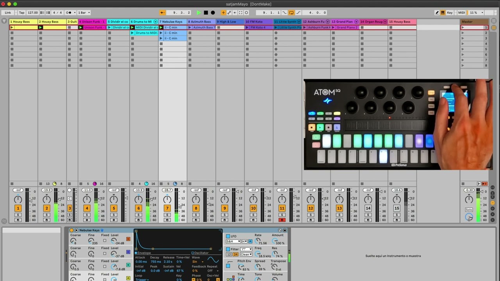Click Save Preset disk icon on Nebulae Keys
This screenshot has height=281, width=500.
pyautogui.click(x=284, y=230)
